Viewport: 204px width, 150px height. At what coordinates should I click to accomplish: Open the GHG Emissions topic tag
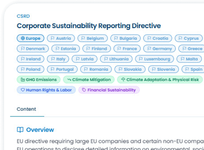[39, 79]
